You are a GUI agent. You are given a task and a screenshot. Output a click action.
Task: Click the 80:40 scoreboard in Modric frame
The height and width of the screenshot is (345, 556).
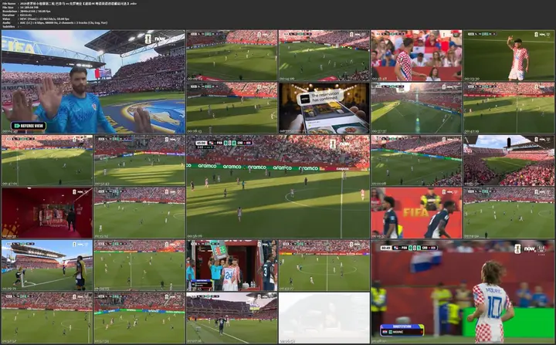(x=409, y=248)
